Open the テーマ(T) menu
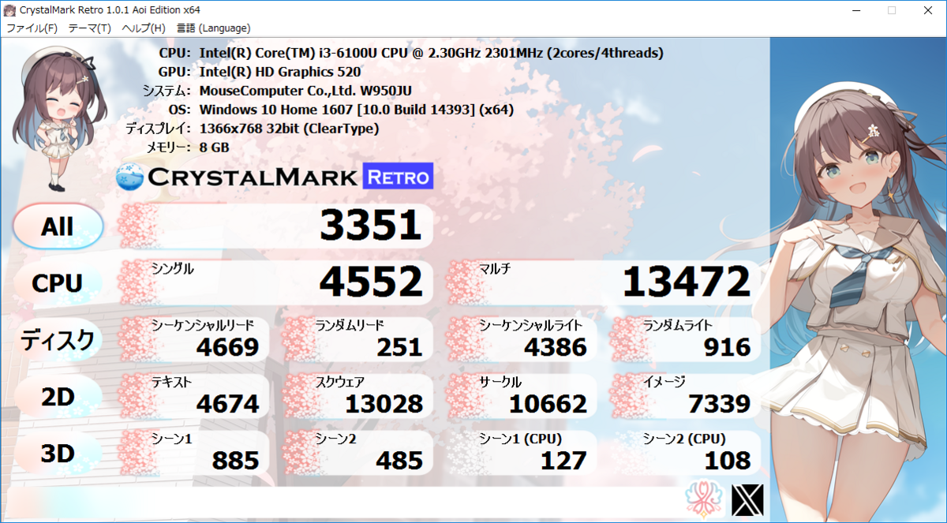Viewport: 947px width, 523px height. [89, 28]
